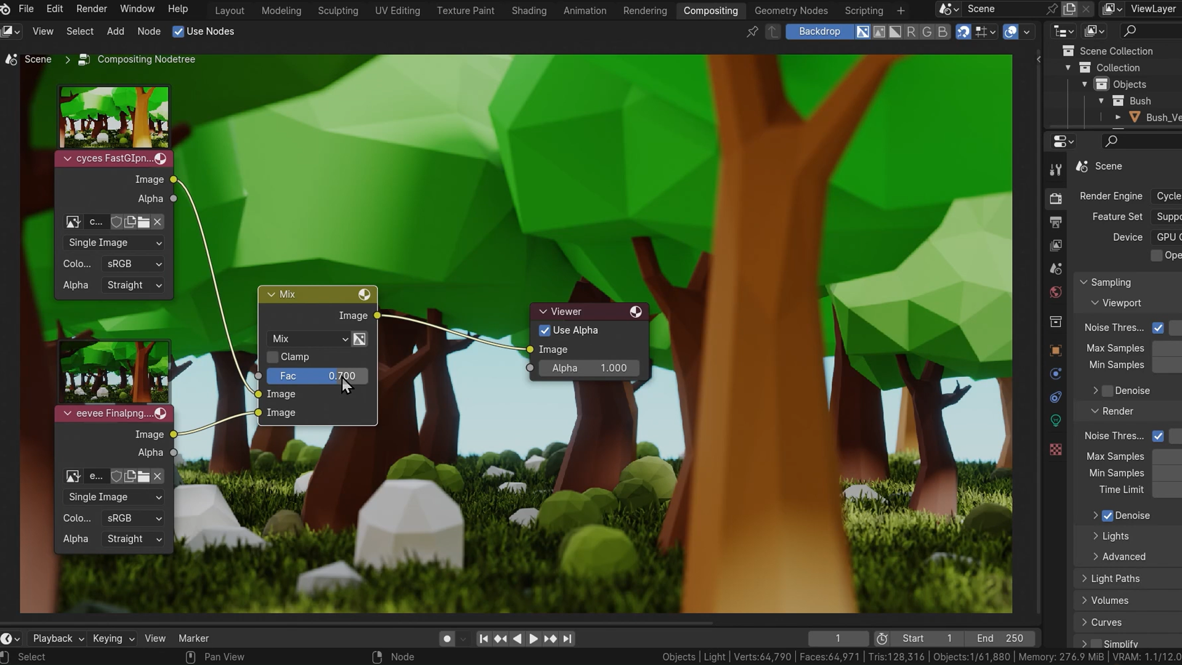
Task: Open the Render properties tab icon
Action: click(x=1055, y=198)
